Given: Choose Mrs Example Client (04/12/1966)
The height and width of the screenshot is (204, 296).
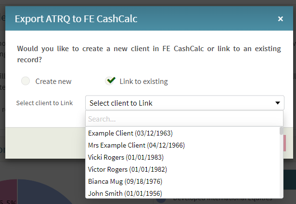Looking at the screenshot, I should (182, 145).
